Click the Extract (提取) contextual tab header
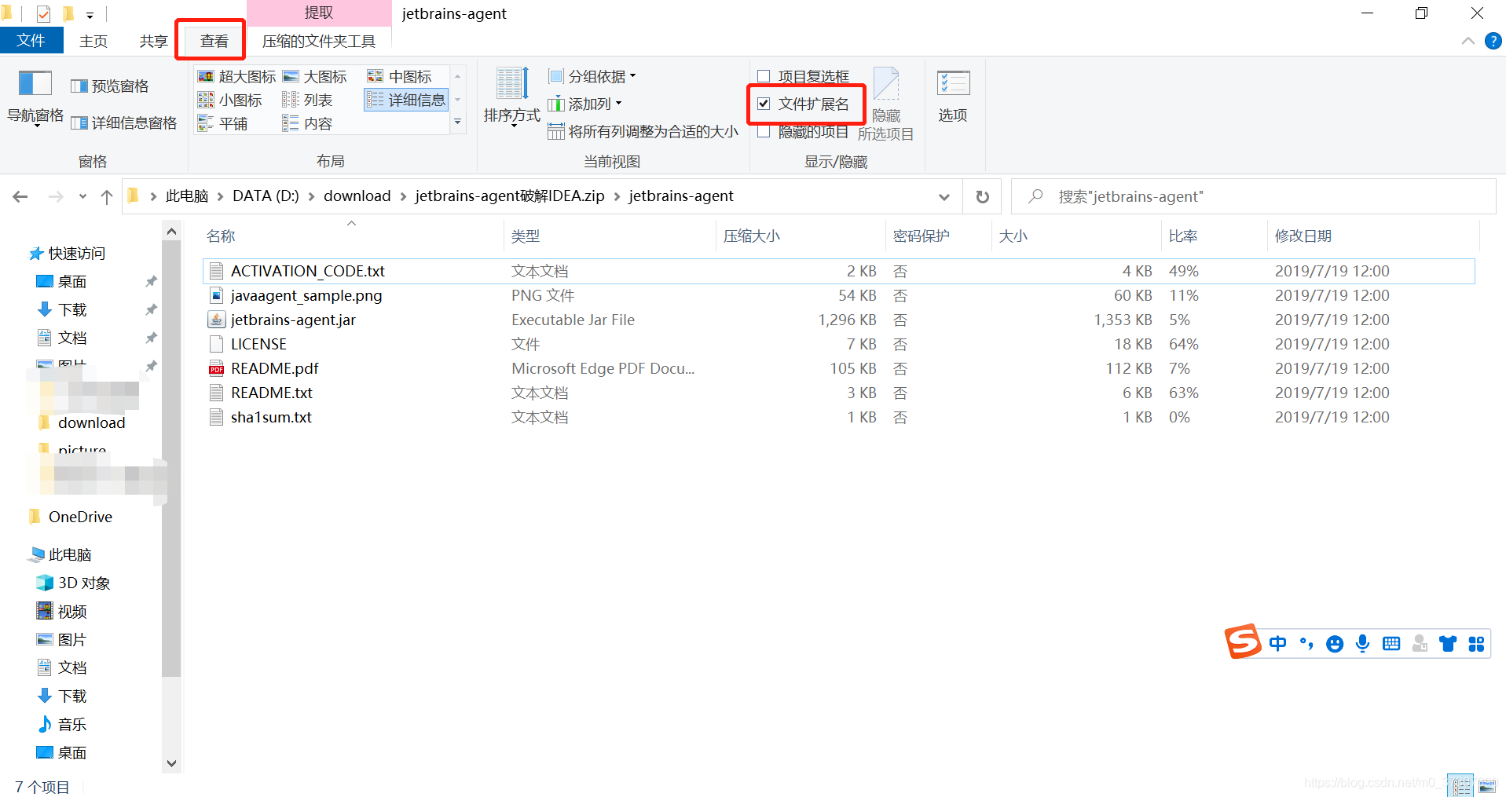The image size is (1506, 797). [318, 13]
